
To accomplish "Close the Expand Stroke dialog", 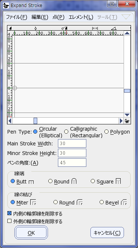I will coord(127,4).
